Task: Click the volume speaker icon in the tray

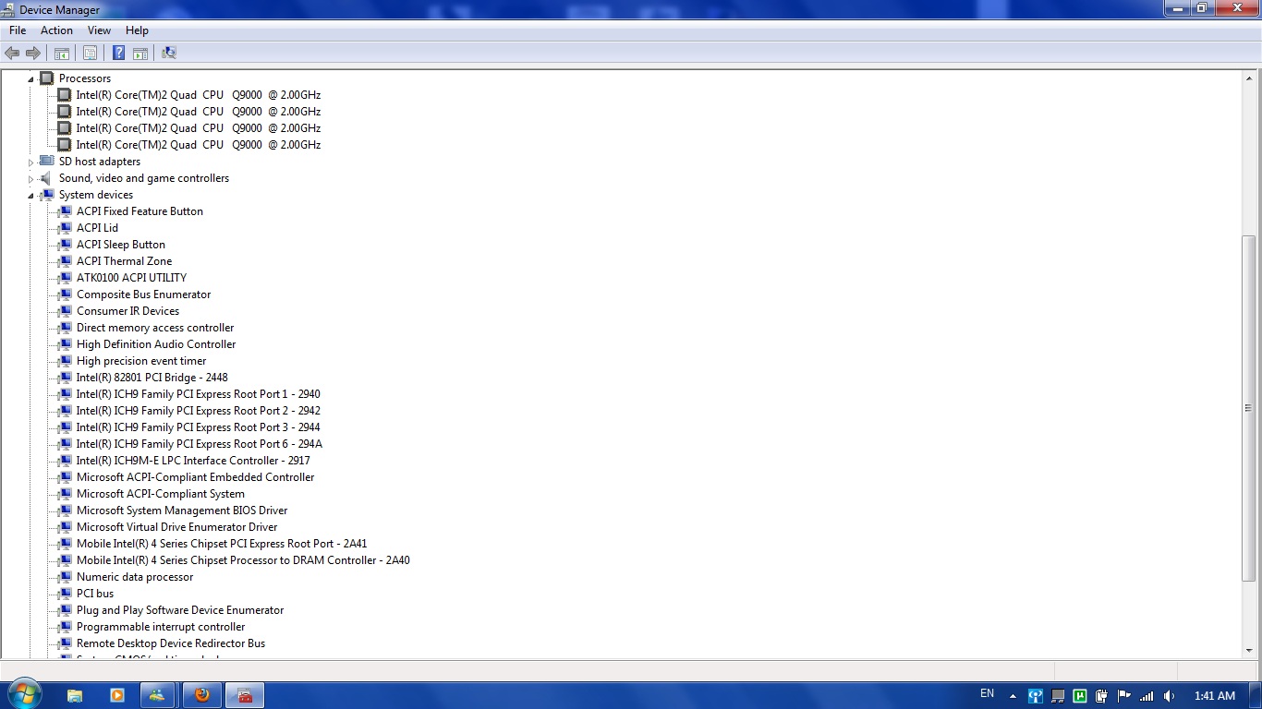Action: tap(1170, 696)
